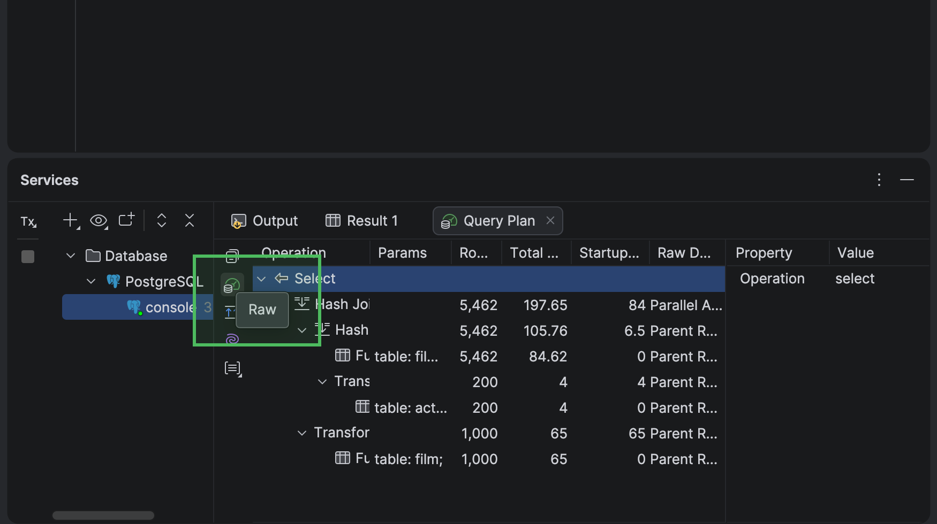Image resolution: width=937 pixels, height=524 pixels.
Task: Click the console elephant session icon
Action: pyautogui.click(x=134, y=307)
